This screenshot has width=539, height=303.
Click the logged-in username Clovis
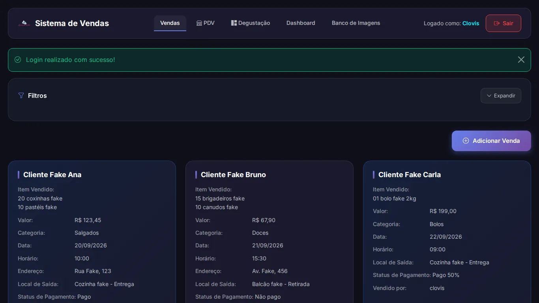pos(471,23)
